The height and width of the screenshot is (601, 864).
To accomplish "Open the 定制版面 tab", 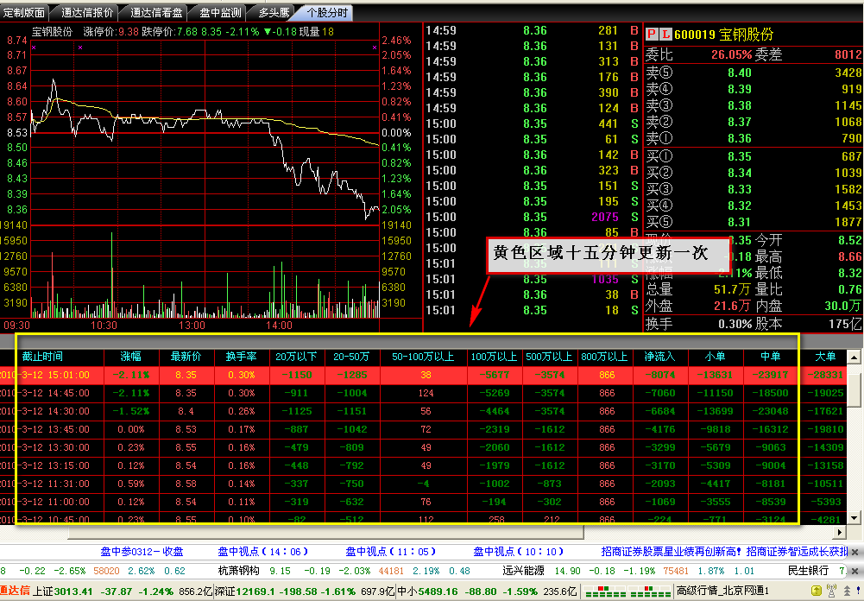I will 23,12.
